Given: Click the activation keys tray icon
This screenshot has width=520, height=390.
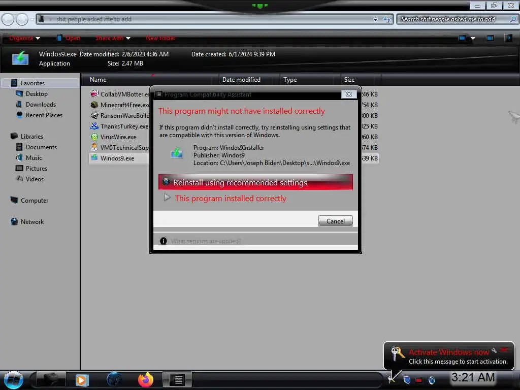Looking at the screenshot, I should point(392,379).
